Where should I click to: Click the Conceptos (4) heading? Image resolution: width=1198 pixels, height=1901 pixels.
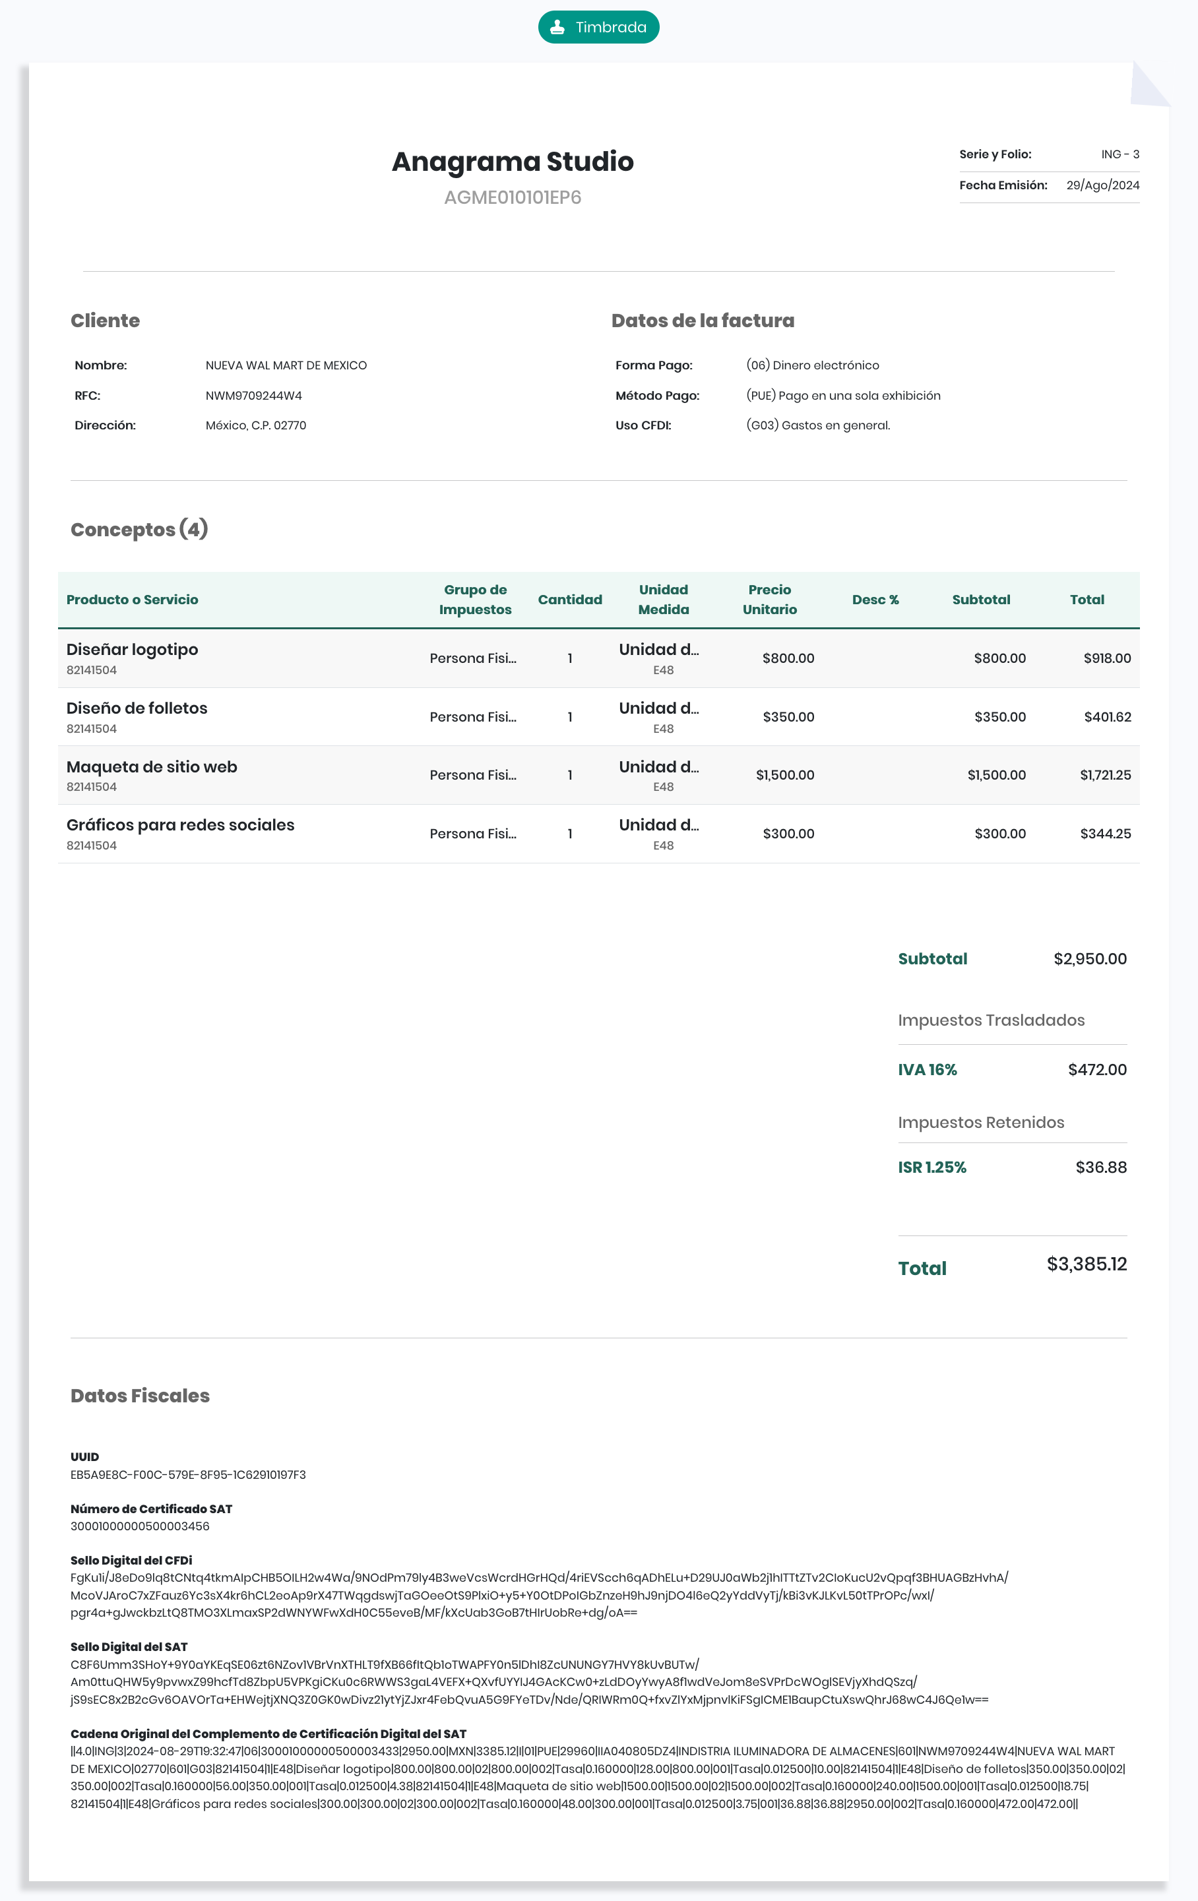coord(139,529)
